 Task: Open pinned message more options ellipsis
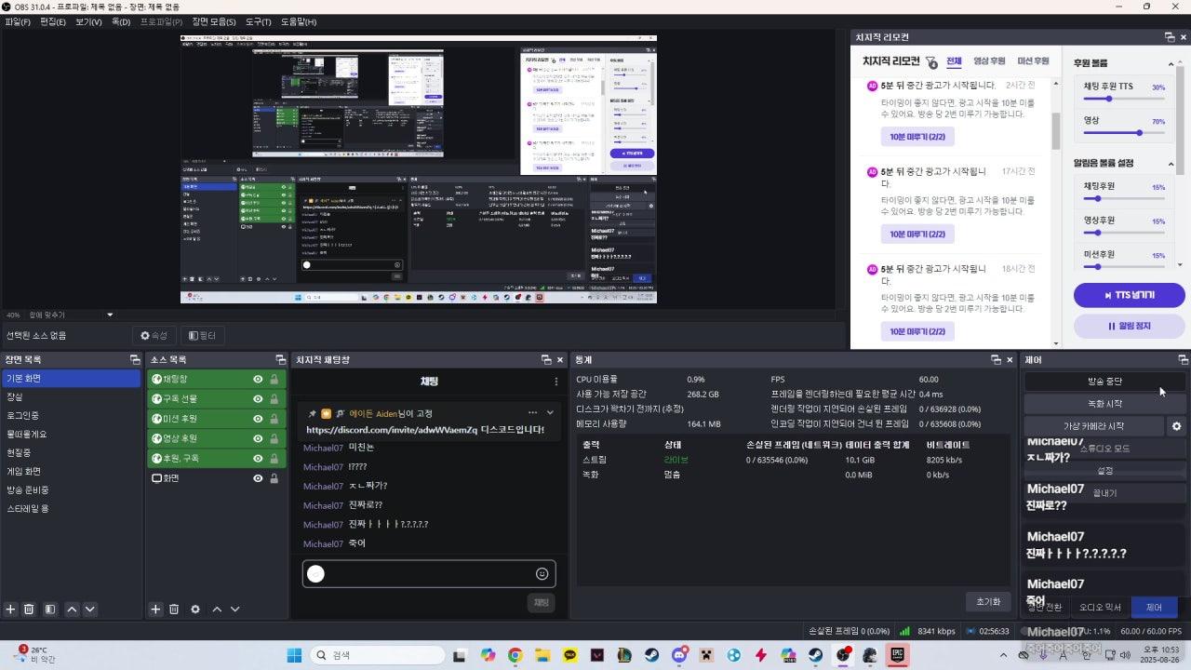click(532, 413)
